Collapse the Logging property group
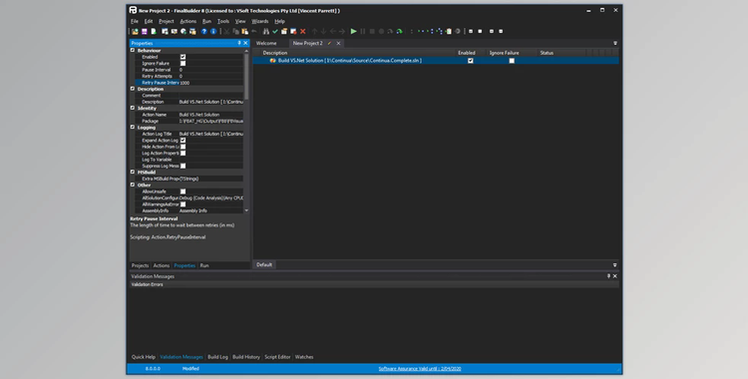 click(x=133, y=128)
